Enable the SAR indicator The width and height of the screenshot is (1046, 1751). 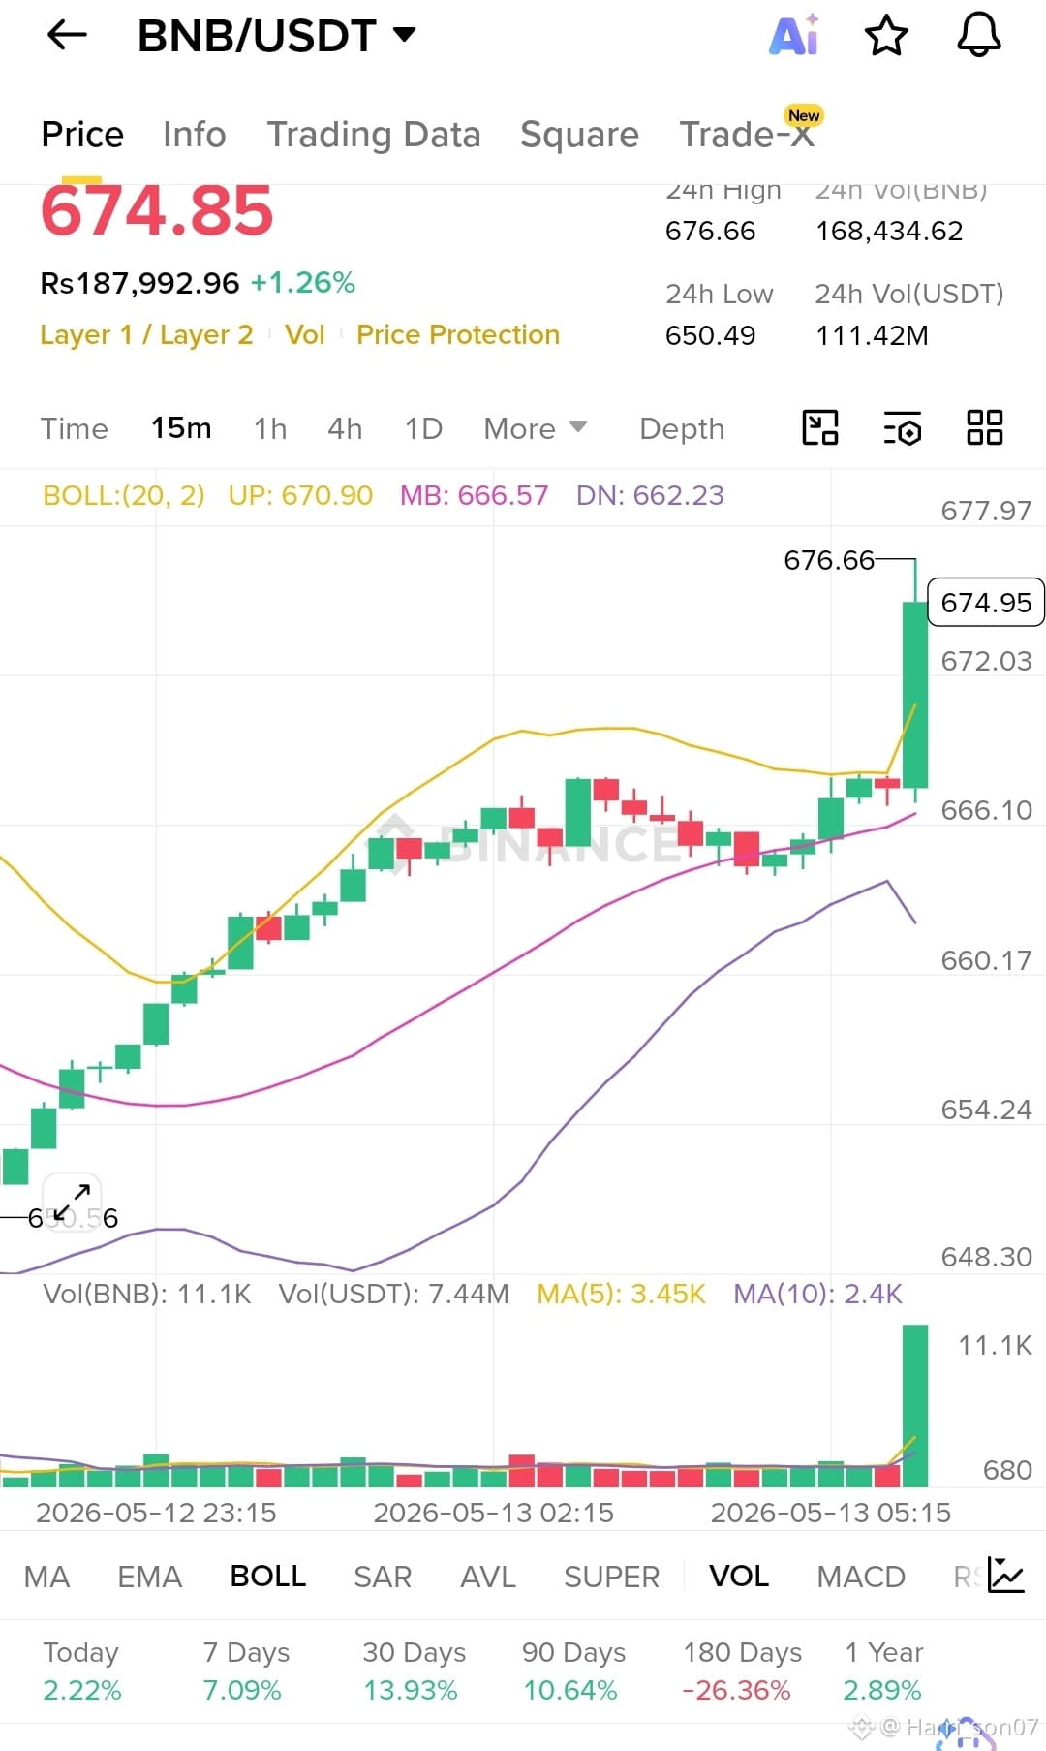coord(383,1577)
